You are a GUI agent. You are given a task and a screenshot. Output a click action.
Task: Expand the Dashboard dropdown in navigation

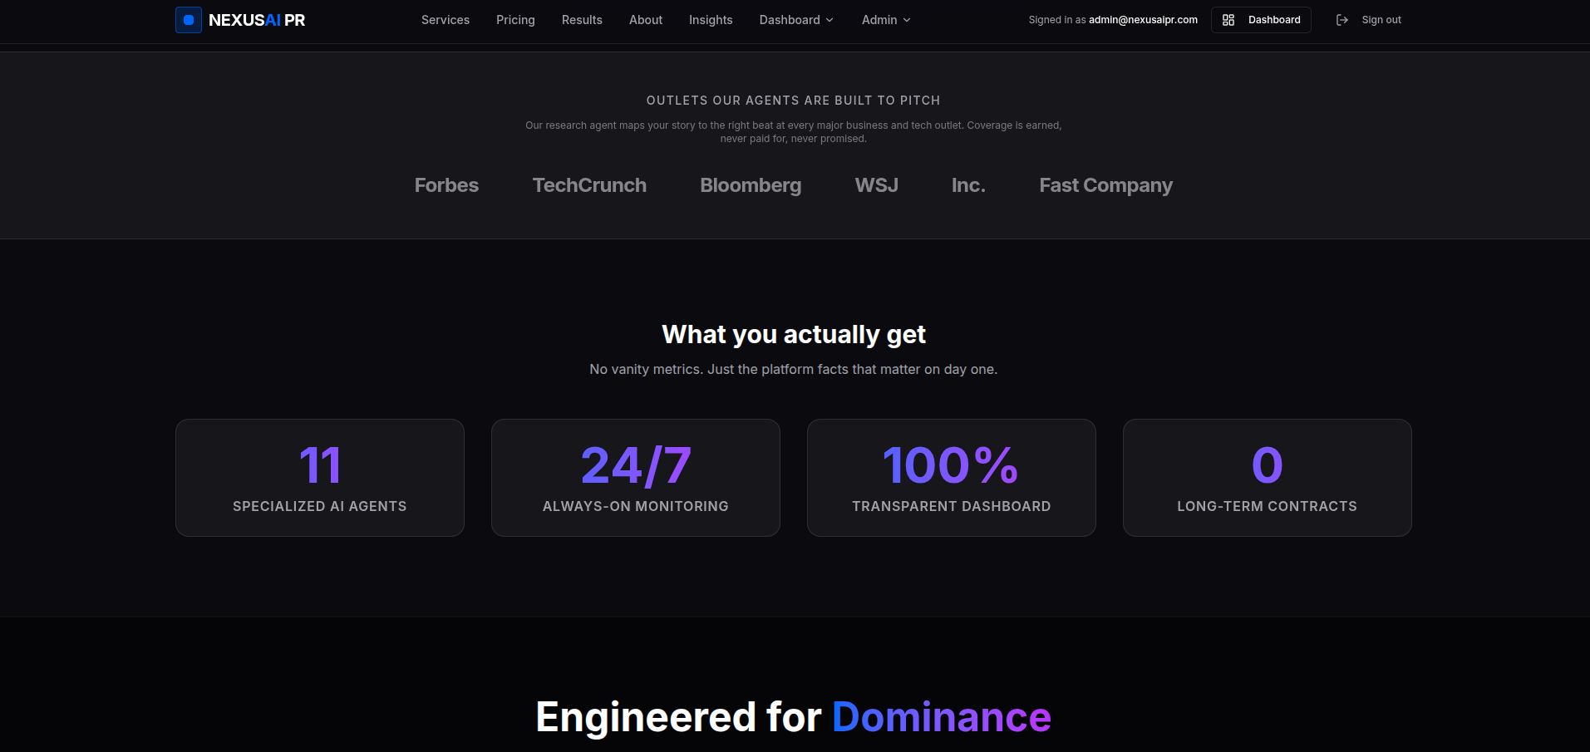(x=796, y=20)
